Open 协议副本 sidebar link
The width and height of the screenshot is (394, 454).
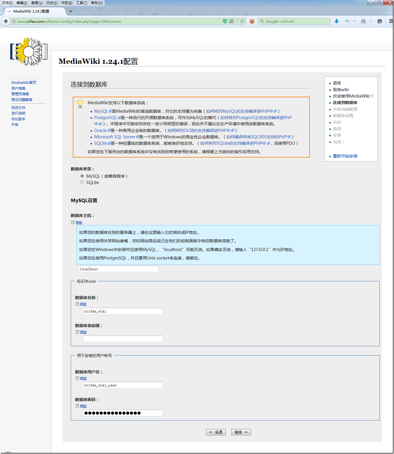point(18,119)
